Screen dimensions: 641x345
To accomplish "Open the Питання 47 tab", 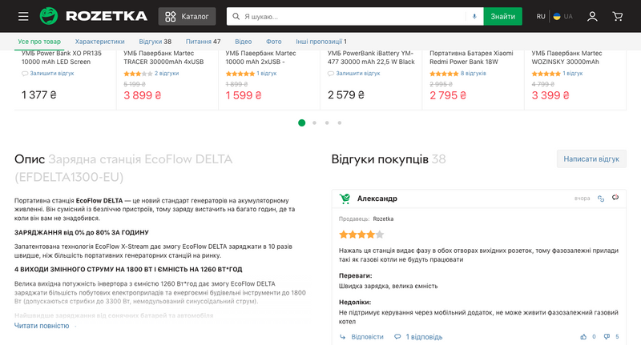I will pyautogui.click(x=204, y=42).
